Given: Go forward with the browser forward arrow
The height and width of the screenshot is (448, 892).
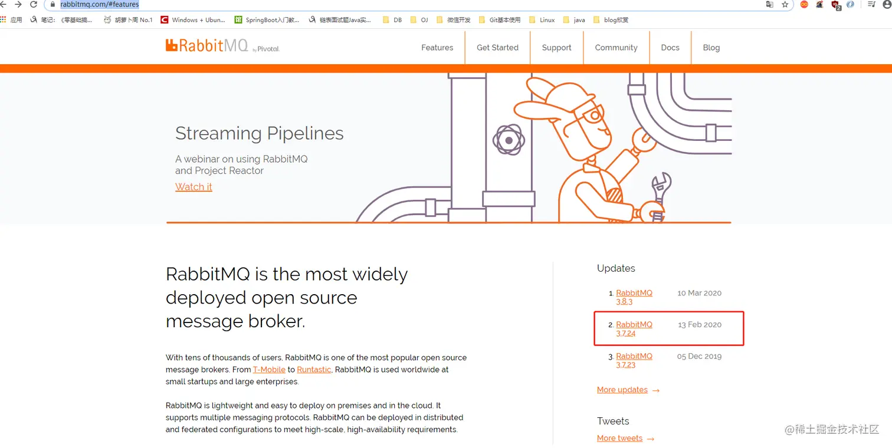Looking at the screenshot, I should (x=18, y=4).
